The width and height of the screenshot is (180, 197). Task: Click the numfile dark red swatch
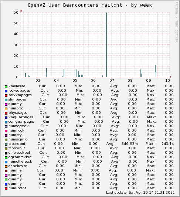(6, 171)
